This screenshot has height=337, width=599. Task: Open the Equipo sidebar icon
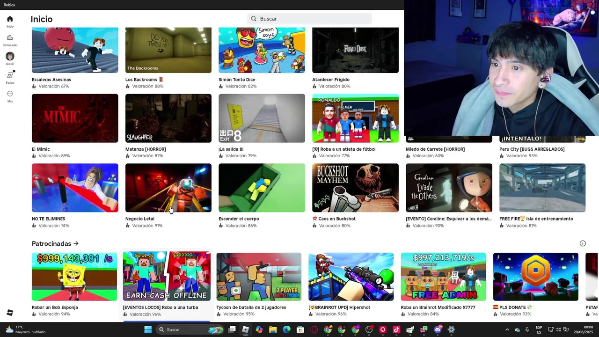pos(10,75)
